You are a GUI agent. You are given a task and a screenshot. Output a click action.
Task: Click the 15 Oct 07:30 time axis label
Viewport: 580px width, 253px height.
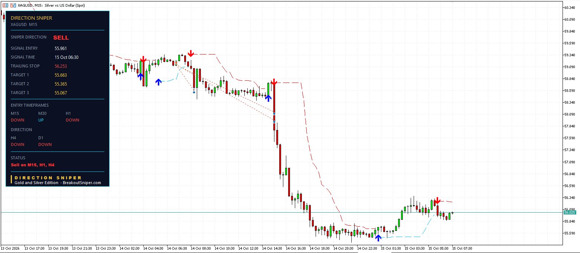[462, 248]
